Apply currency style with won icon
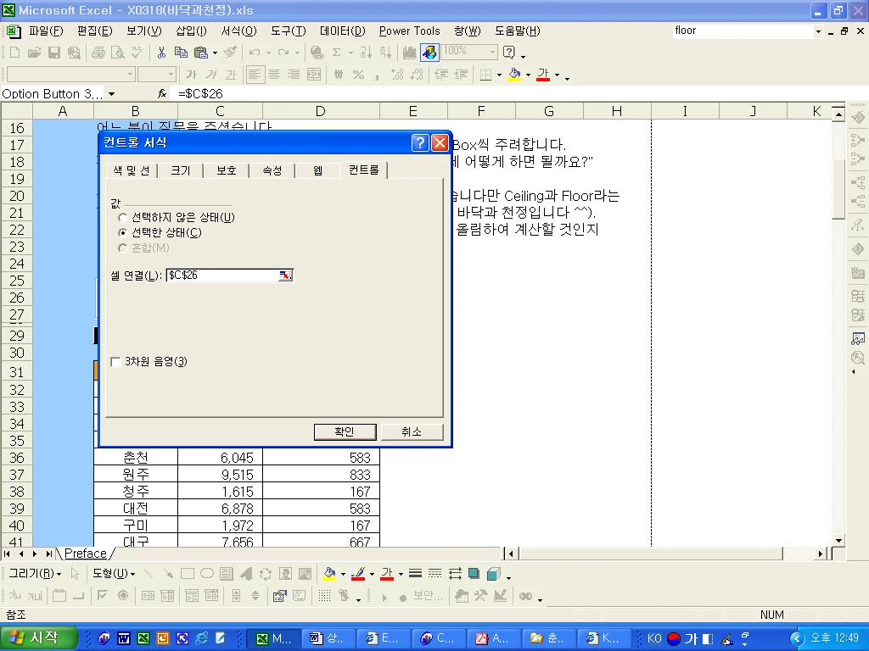Viewport: 869px width, 651px height. click(339, 75)
